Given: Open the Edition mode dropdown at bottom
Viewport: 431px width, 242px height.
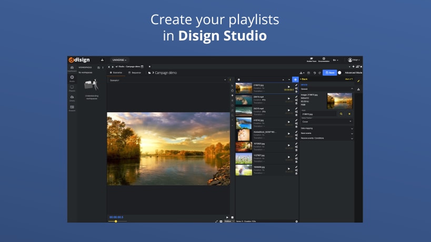Looking at the screenshot, I should tap(229, 221).
